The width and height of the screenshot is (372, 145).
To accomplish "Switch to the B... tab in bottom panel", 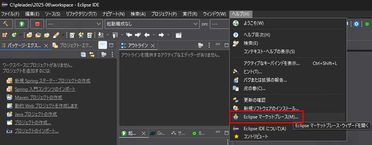I will coord(199,133).
